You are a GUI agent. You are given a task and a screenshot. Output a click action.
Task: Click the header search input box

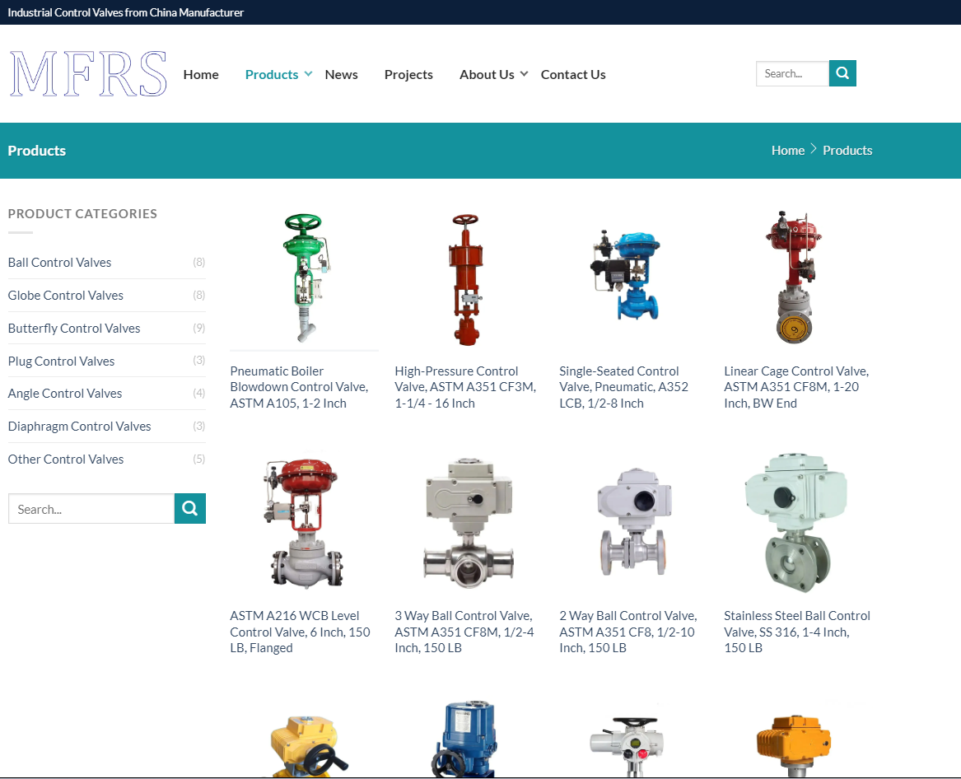(791, 73)
